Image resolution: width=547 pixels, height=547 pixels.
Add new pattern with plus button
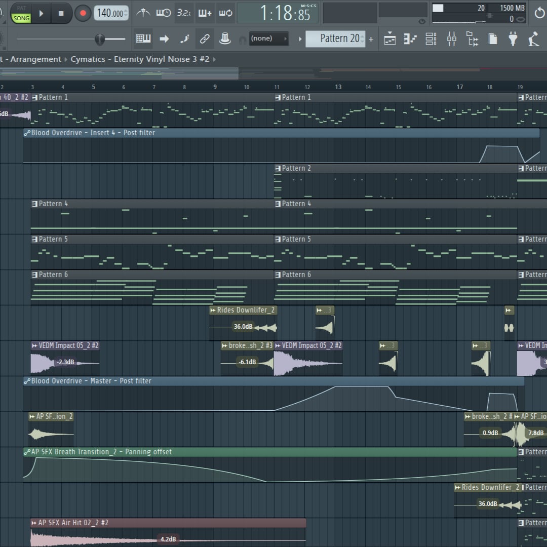pyautogui.click(x=371, y=39)
